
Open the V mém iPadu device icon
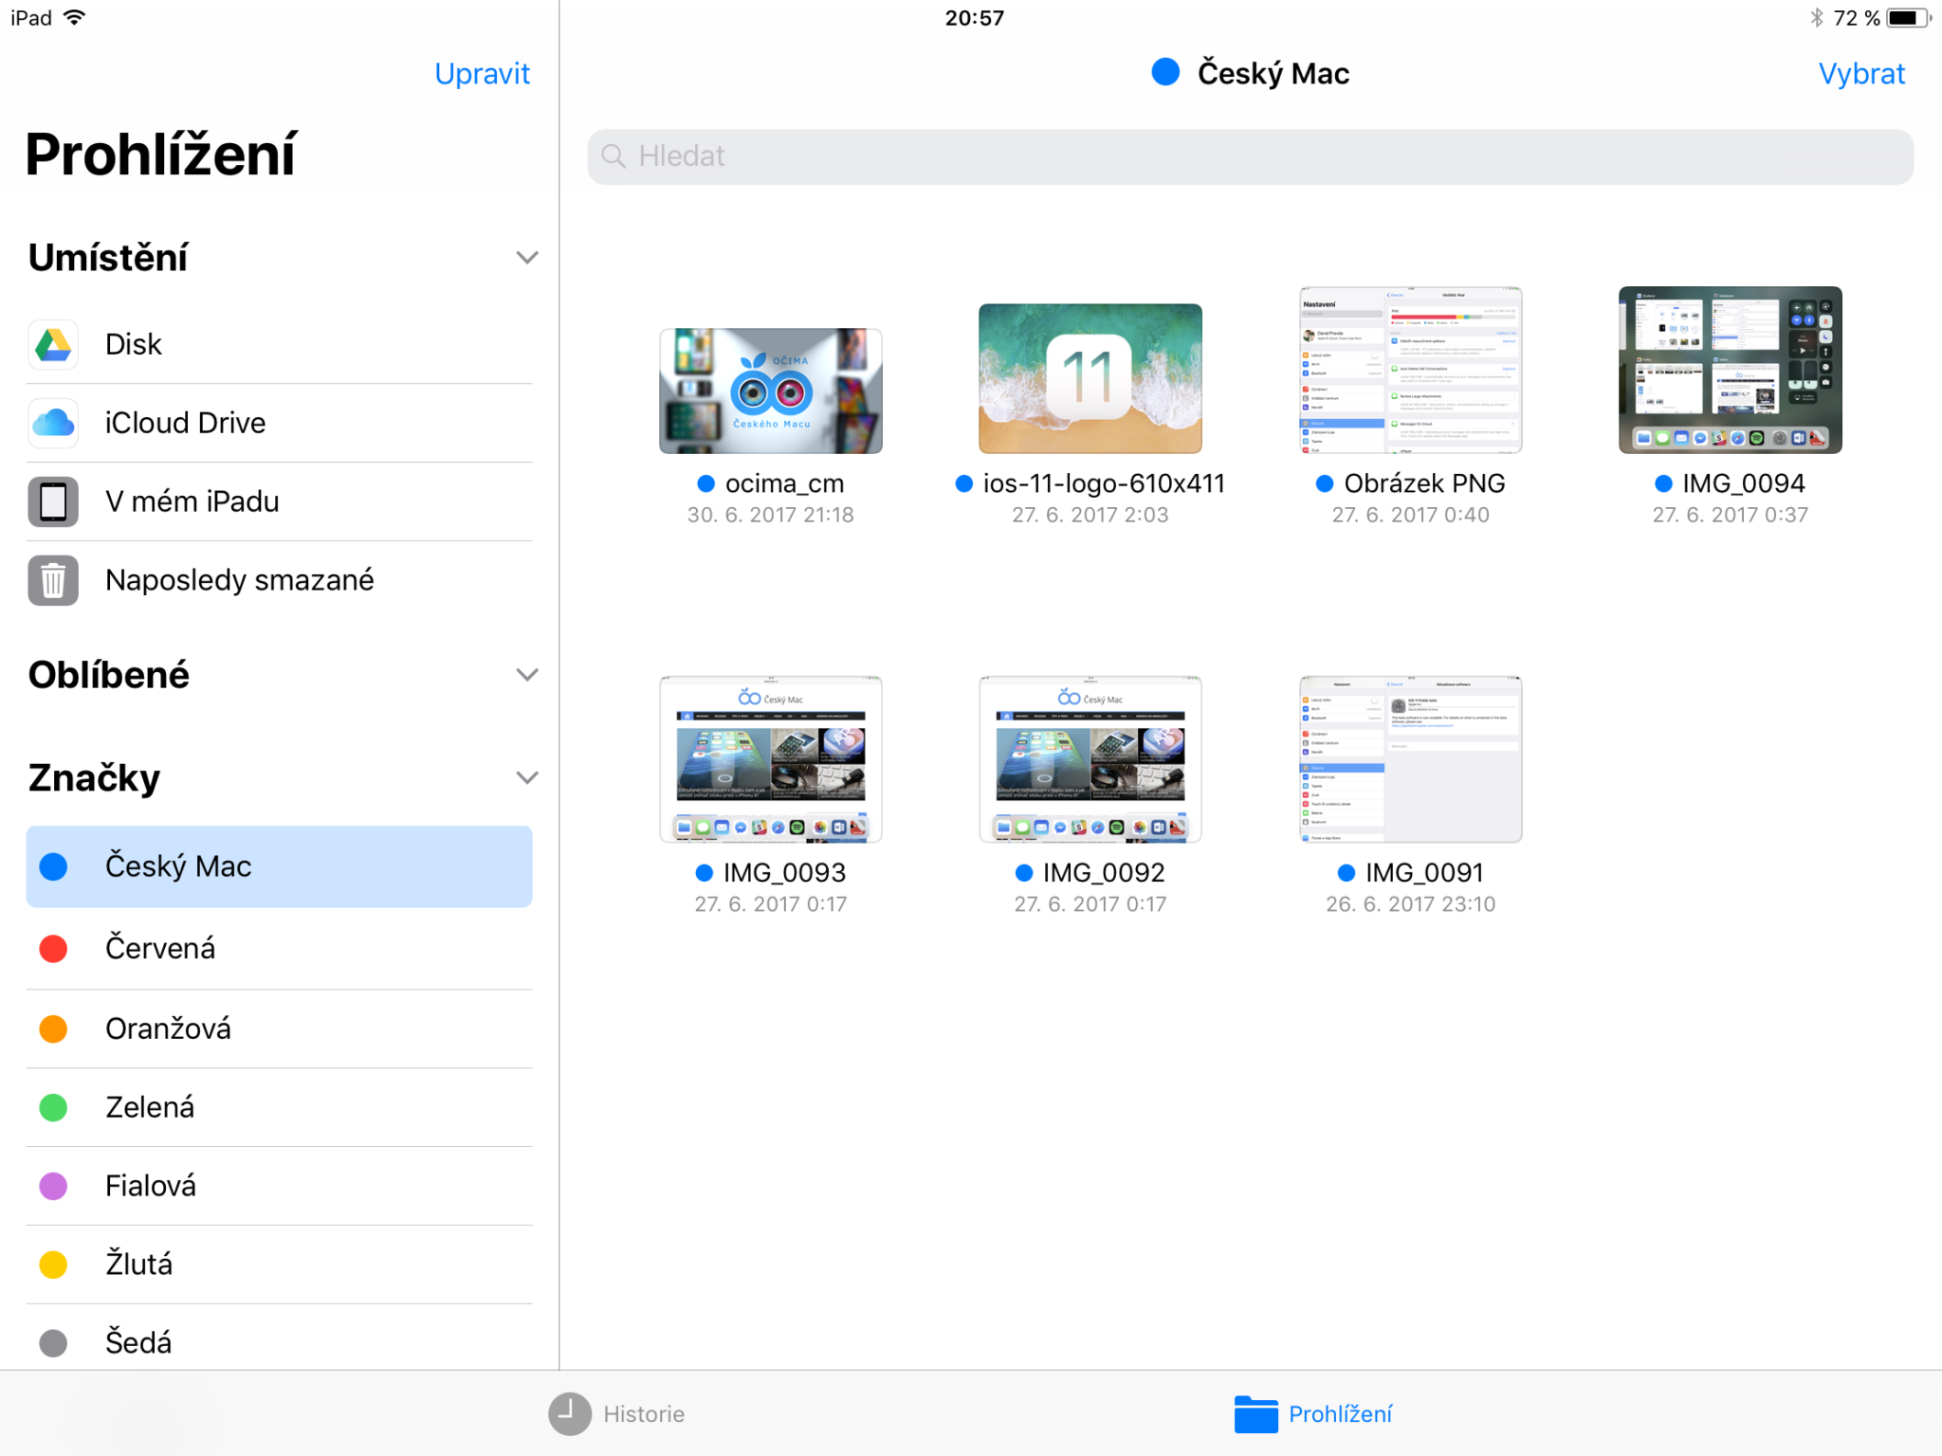(x=53, y=501)
